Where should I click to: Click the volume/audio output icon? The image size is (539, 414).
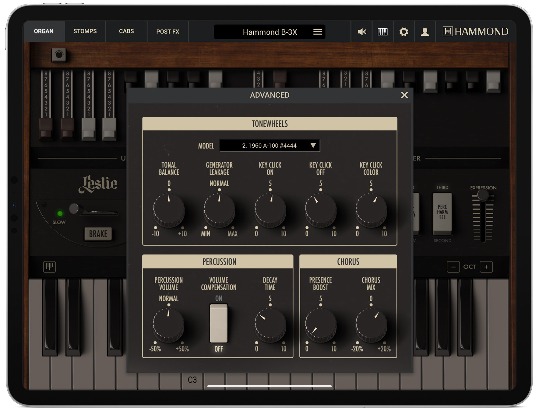pos(361,32)
